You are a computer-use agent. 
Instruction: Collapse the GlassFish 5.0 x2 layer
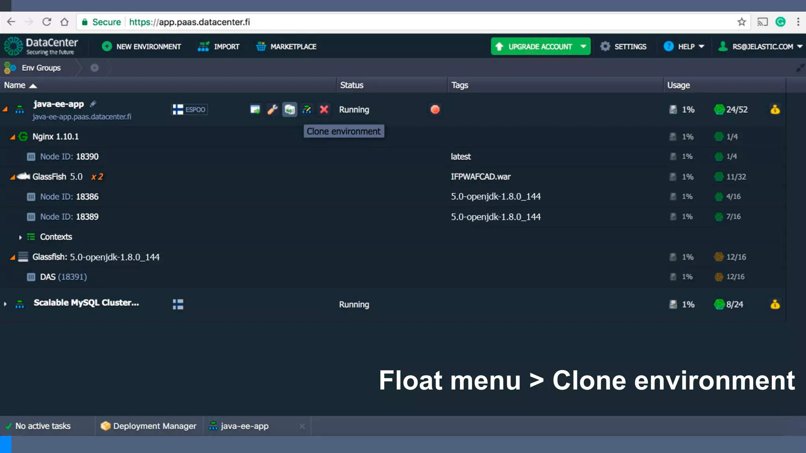coord(13,177)
